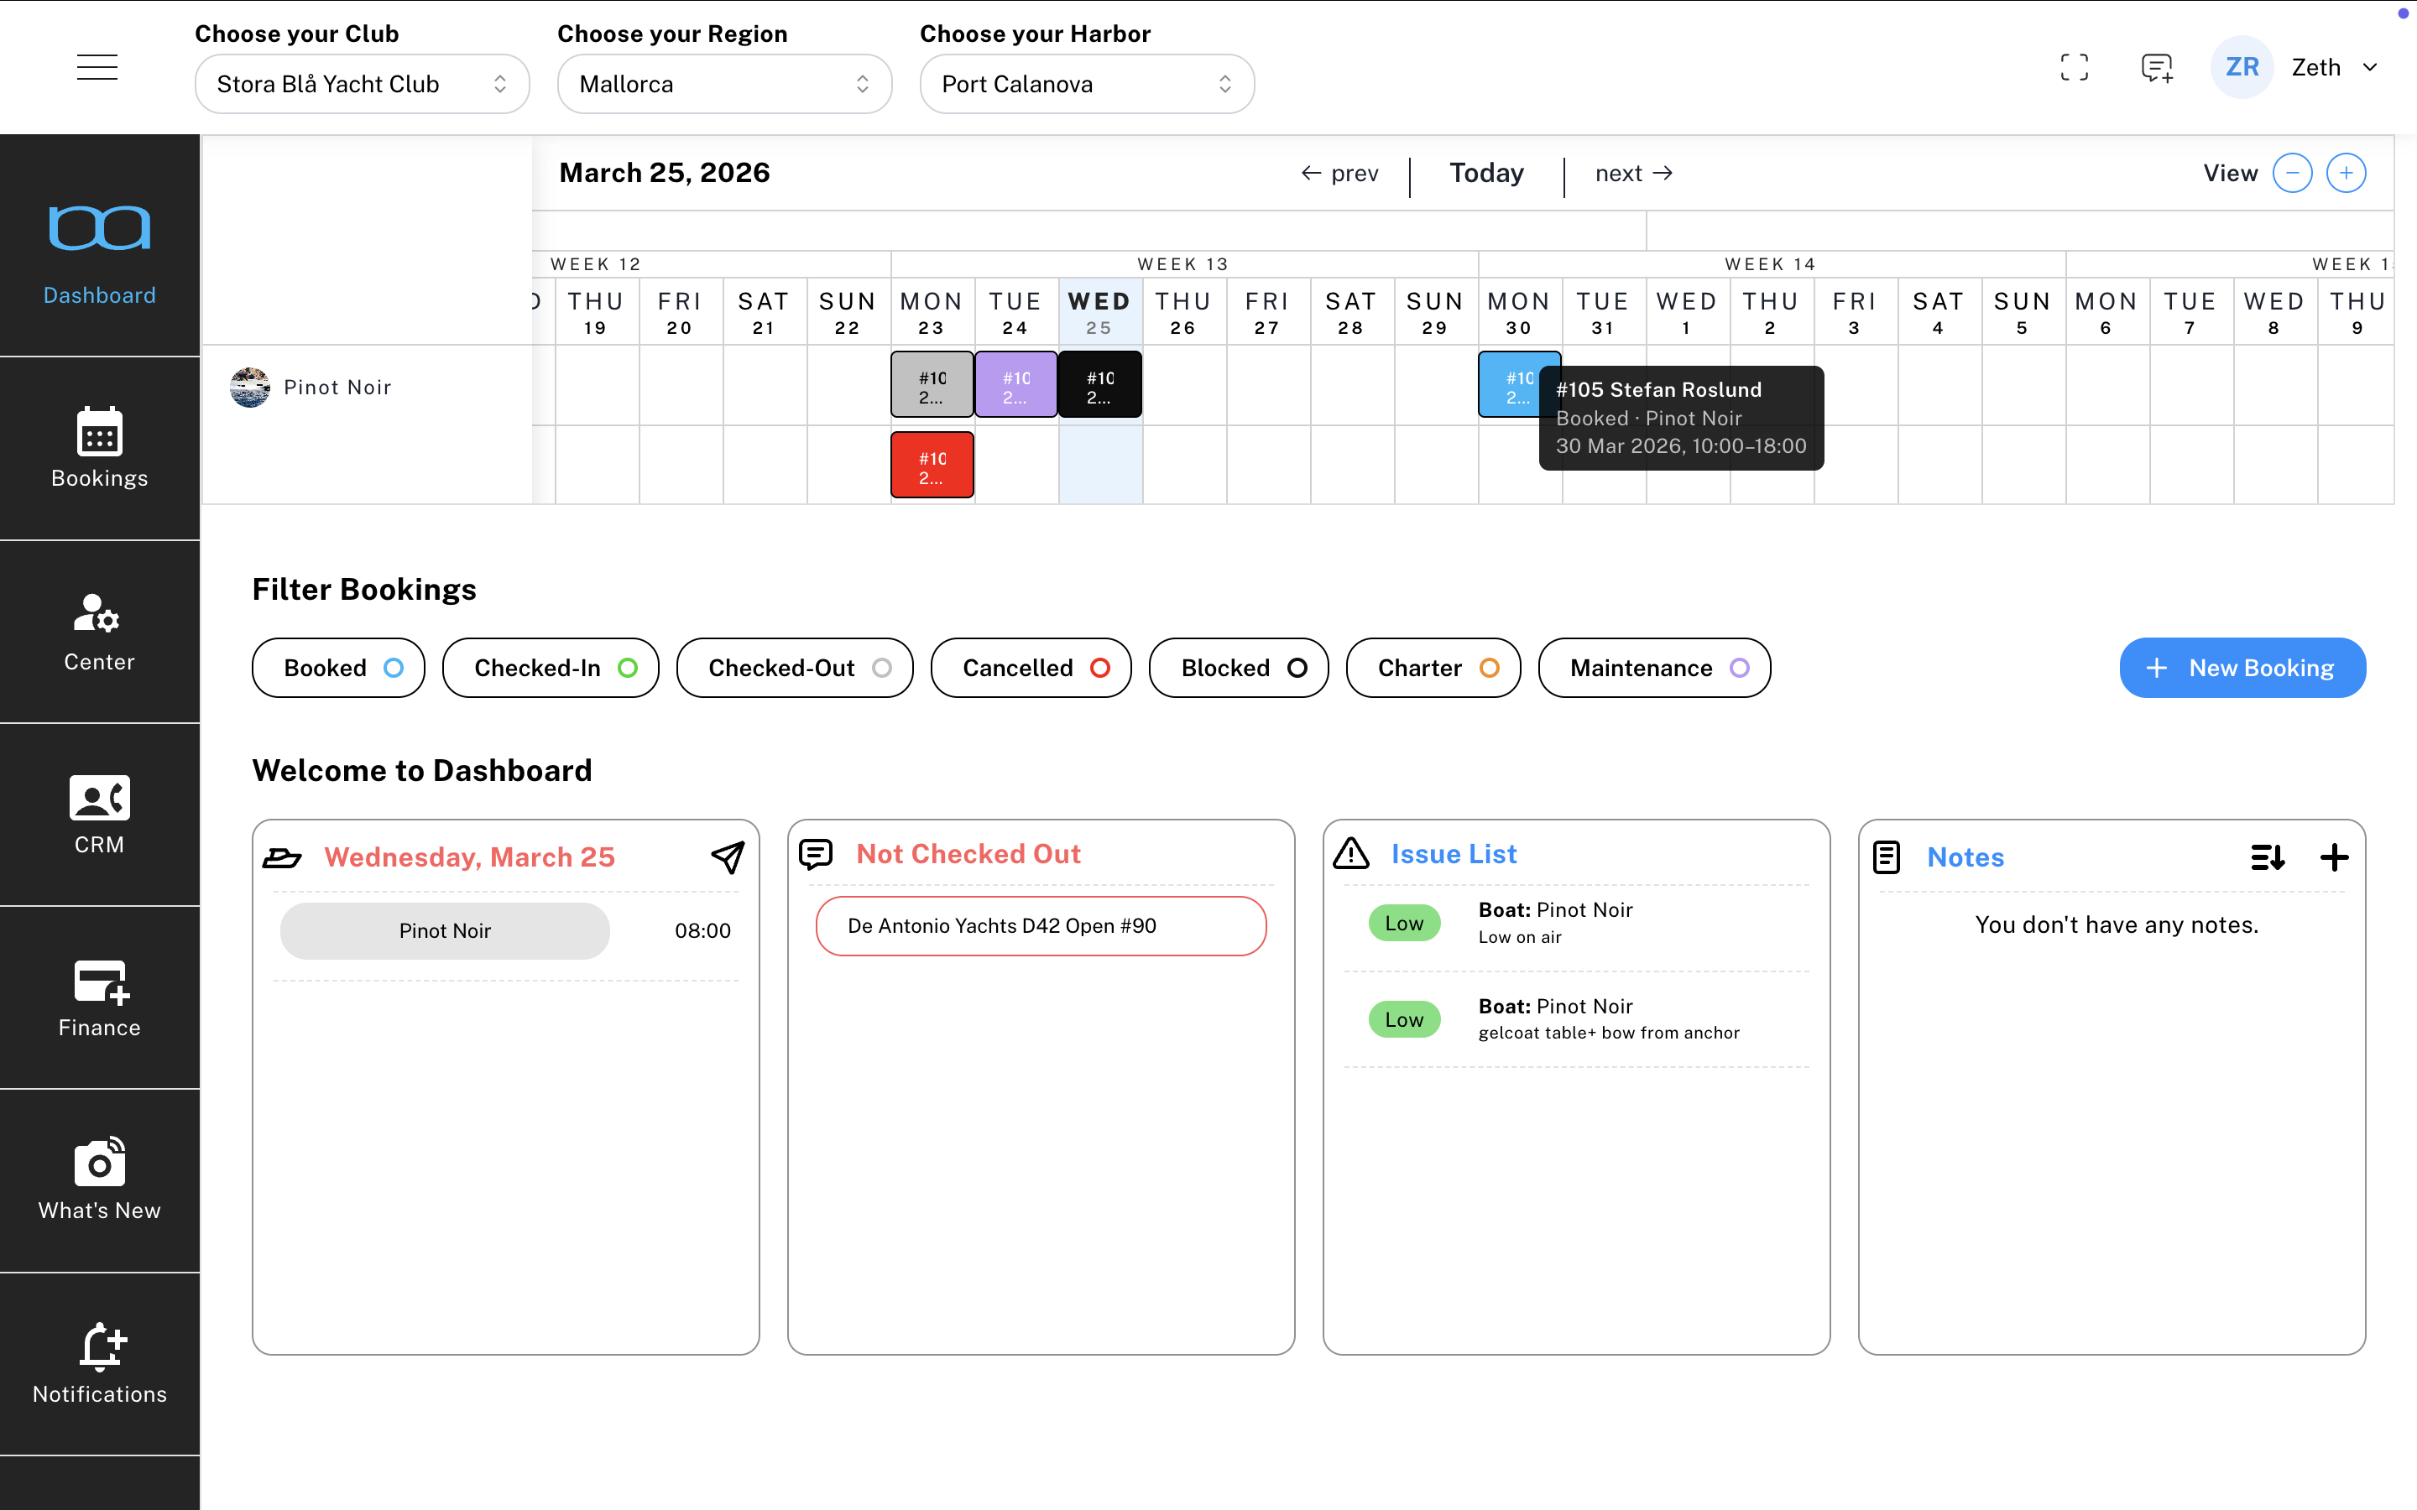Viewport: 2417px width, 1510px height.
Task: Open the Choose your Club dropdown
Action: coord(362,84)
